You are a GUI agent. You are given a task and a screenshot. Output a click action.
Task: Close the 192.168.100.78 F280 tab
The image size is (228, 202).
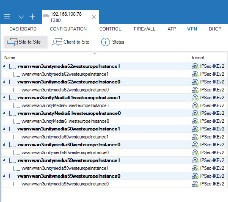(94, 17)
